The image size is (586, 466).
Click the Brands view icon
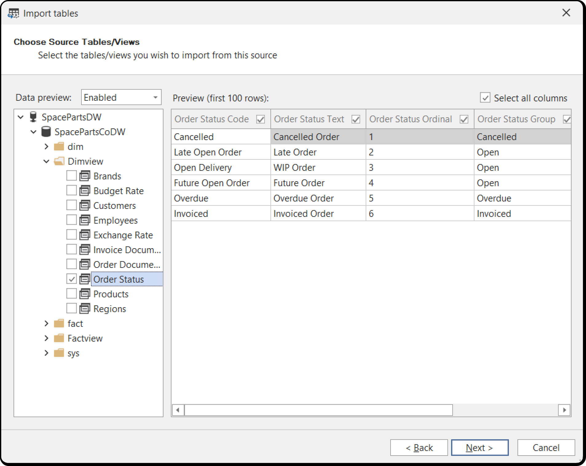[85, 176]
